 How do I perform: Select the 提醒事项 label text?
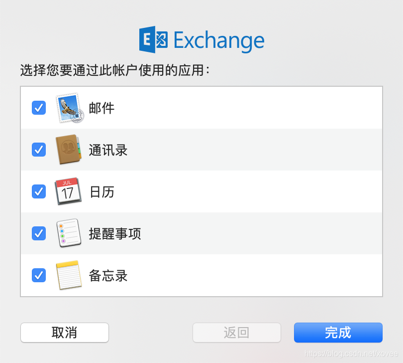coord(115,234)
